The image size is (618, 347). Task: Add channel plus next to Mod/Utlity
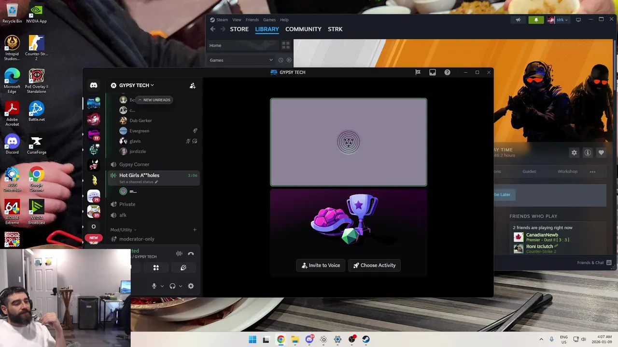click(x=195, y=230)
